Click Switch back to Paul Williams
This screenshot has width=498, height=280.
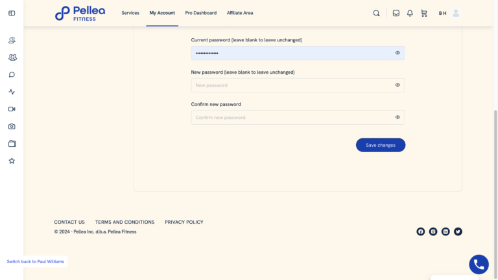[35, 262]
